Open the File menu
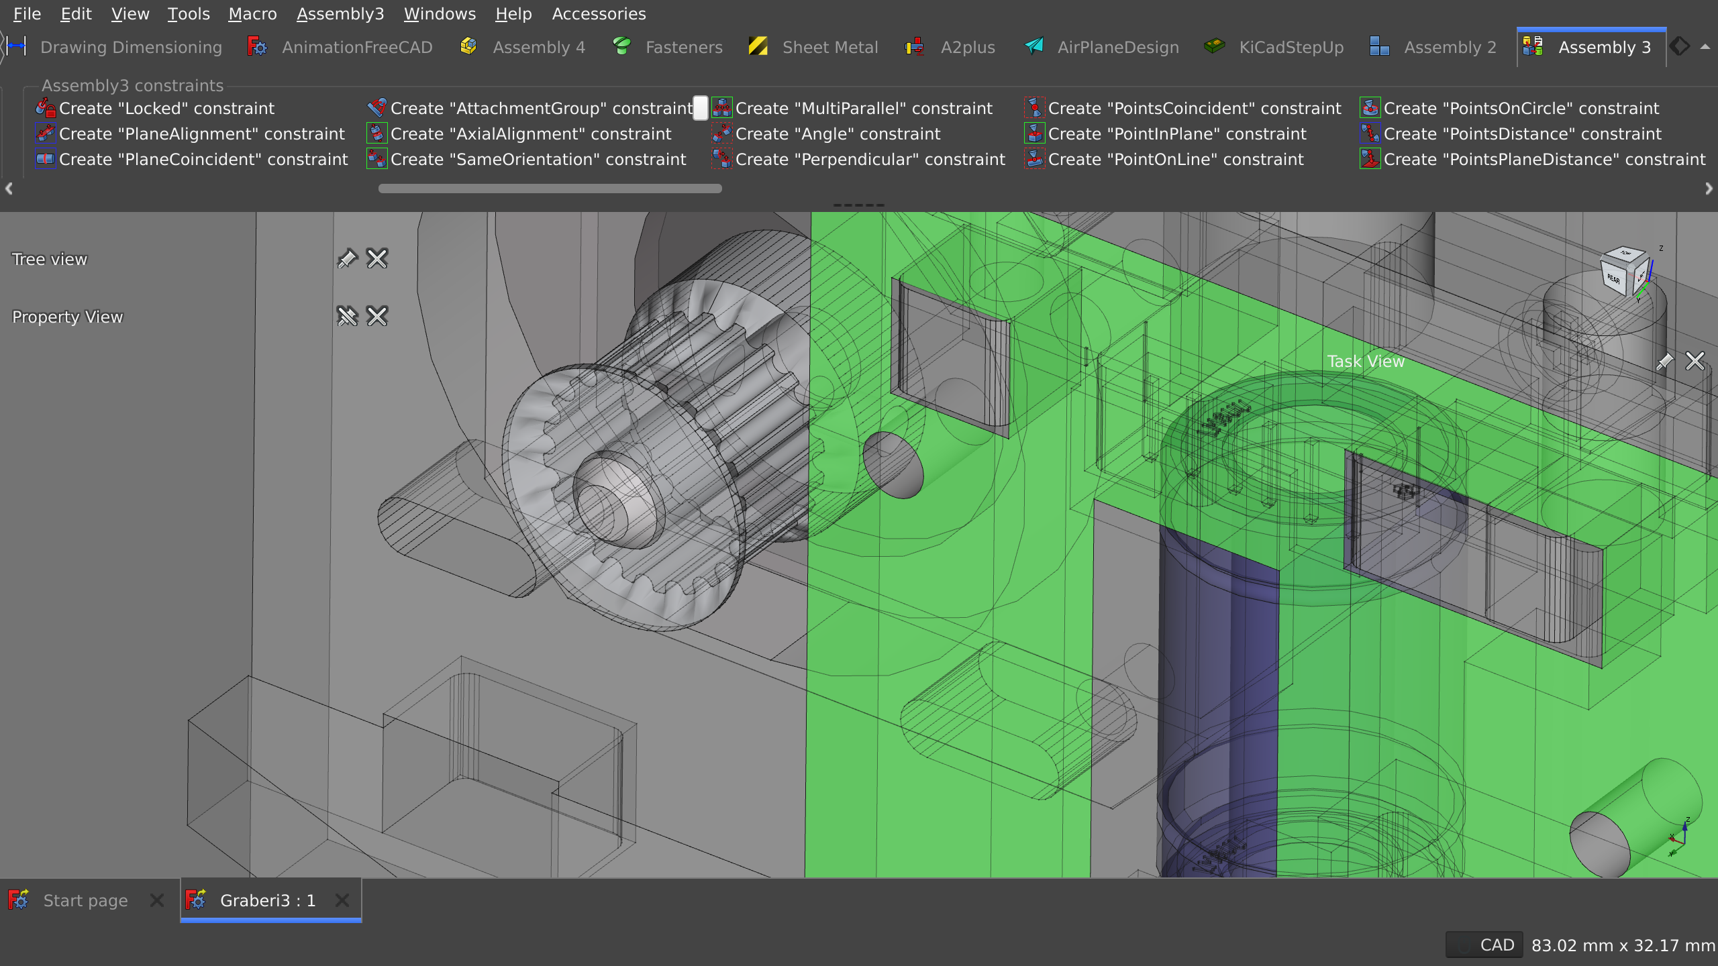The image size is (1718, 966). coord(27,13)
